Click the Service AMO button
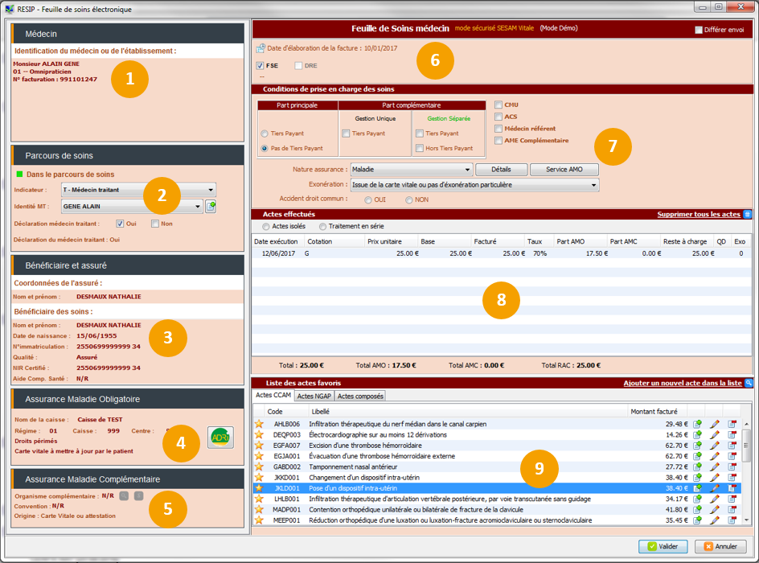This screenshot has width=759, height=563. coord(564,170)
